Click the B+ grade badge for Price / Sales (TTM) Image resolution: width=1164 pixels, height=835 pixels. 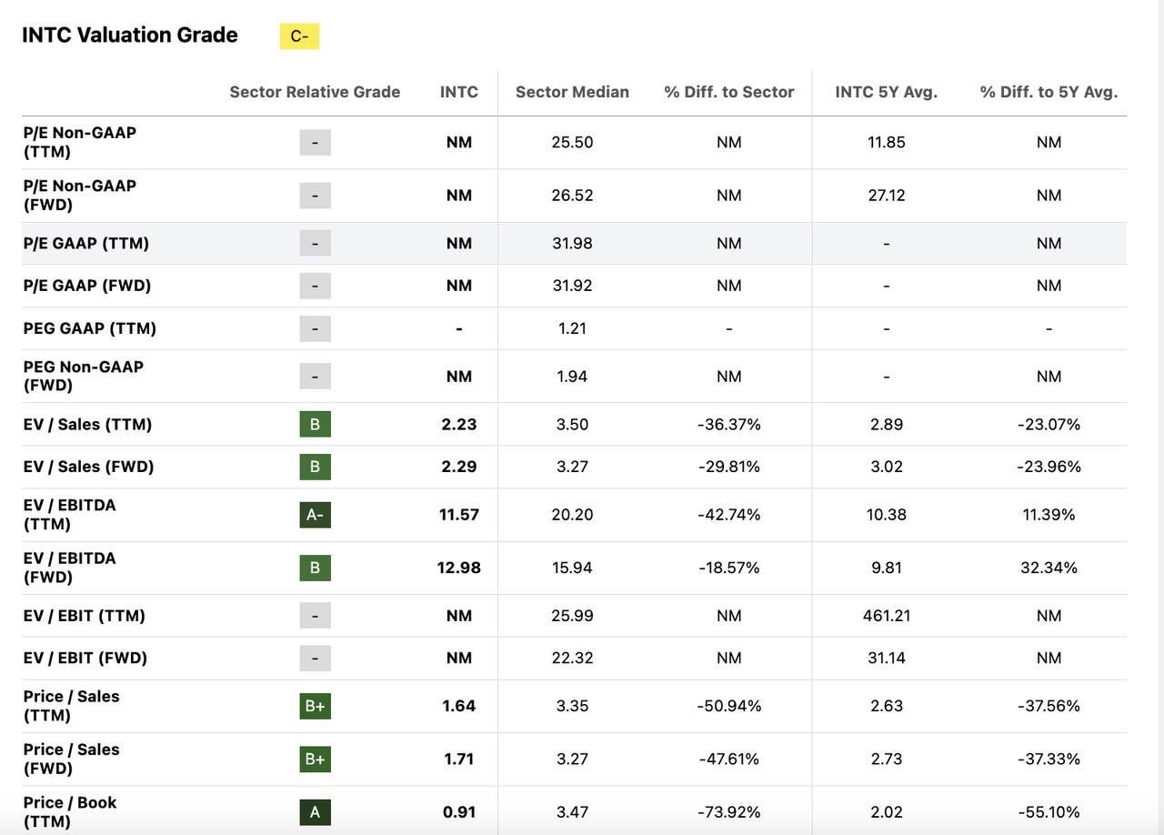pos(315,706)
